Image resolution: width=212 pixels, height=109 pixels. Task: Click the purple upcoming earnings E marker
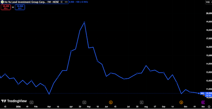coord(203,102)
